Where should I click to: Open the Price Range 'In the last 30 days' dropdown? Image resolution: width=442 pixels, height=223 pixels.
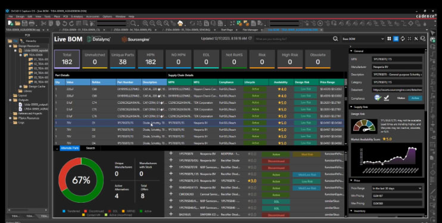point(397,188)
